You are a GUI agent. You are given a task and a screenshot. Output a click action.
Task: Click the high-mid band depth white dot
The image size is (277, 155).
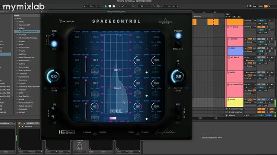click(146, 72)
